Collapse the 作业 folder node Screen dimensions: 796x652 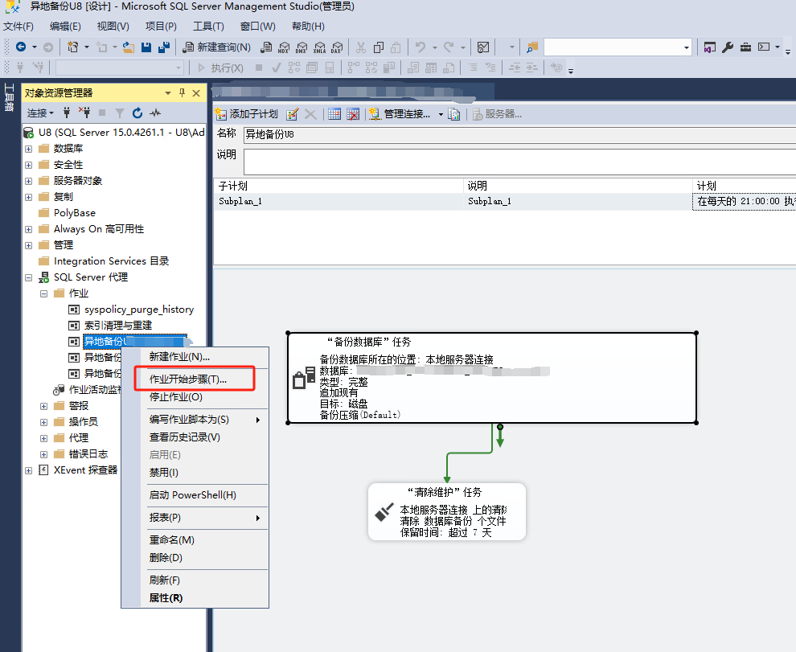point(43,293)
